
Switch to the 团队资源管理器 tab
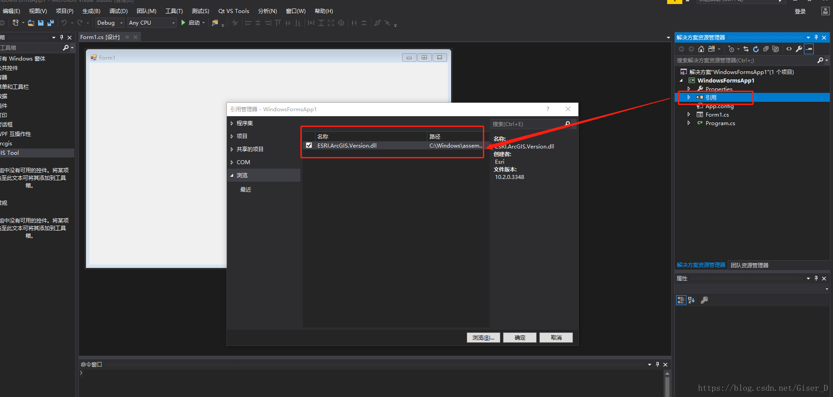(750, 265)
